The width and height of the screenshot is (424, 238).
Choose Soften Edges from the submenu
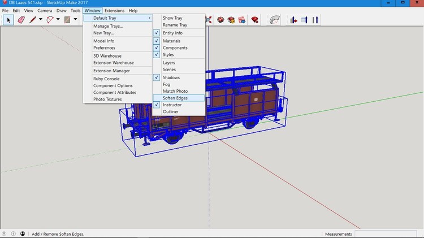tap(175, 98)
